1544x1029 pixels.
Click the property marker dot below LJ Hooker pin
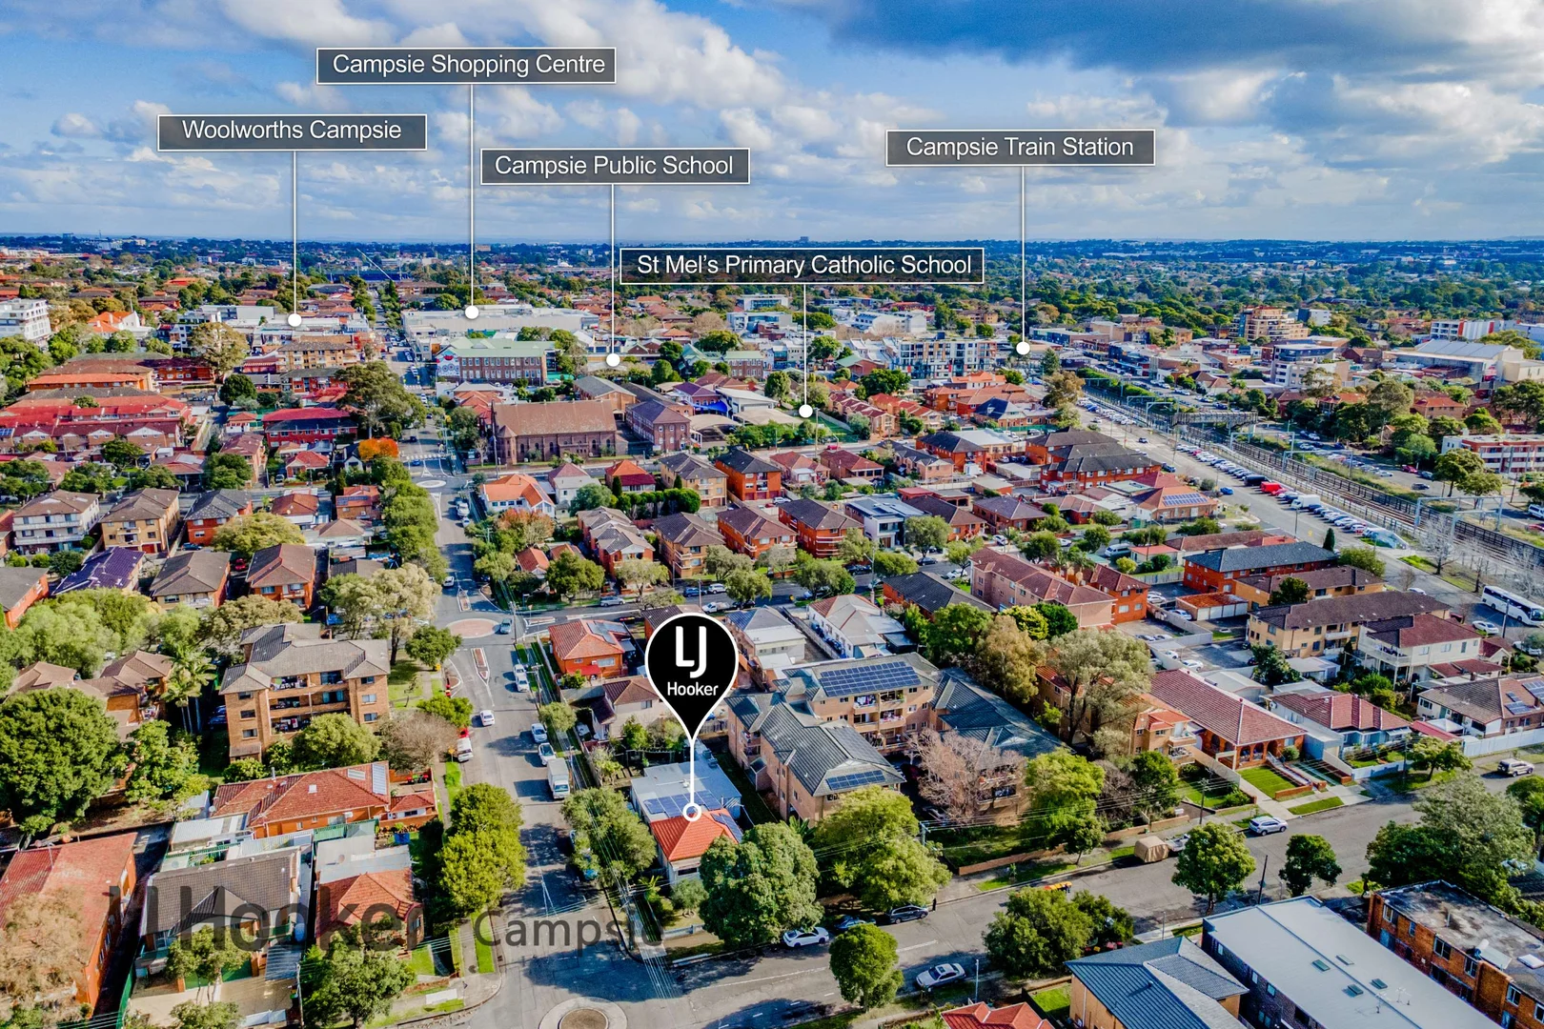click(692, 813)
